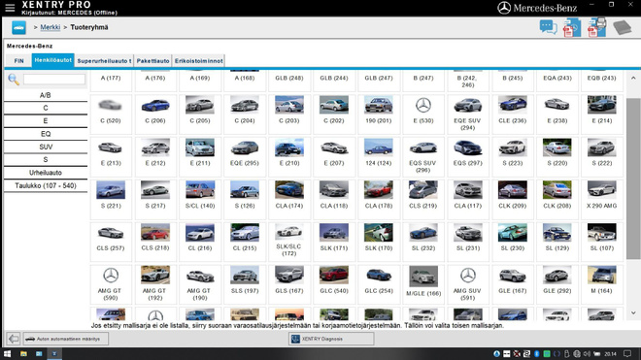This screenshot has width=641, height=360.
Task: Choose the 190 (201) model
Action: pyautogui.click(x=379, y=114)
